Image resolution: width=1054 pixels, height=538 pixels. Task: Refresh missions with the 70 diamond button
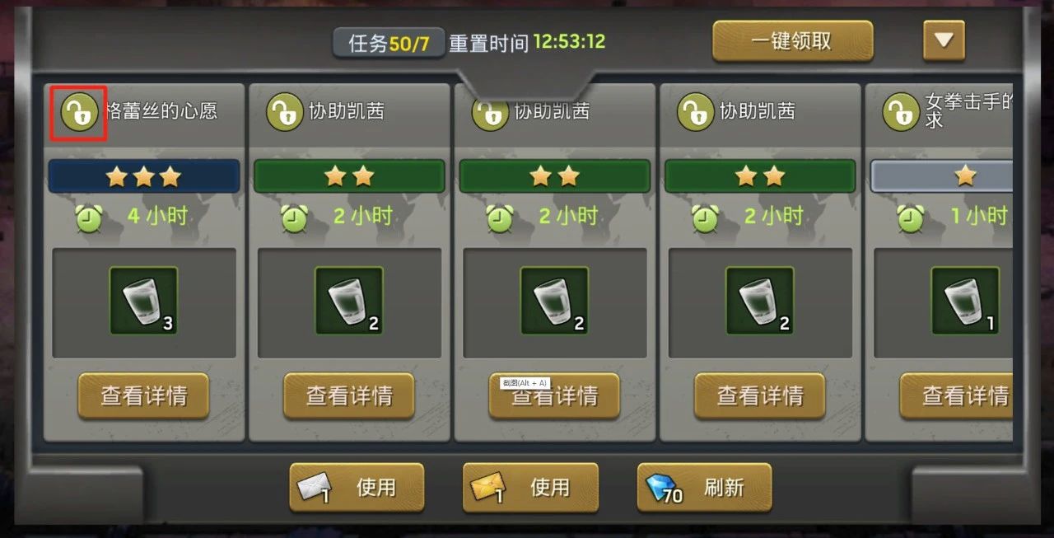(705, 487)
